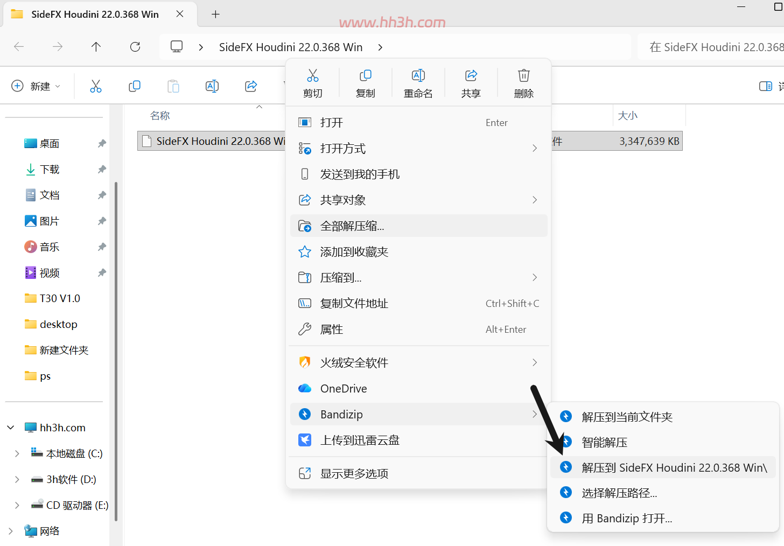Click the toolbar copy icon
Screen dimensions: 784x546
(135, 86)
